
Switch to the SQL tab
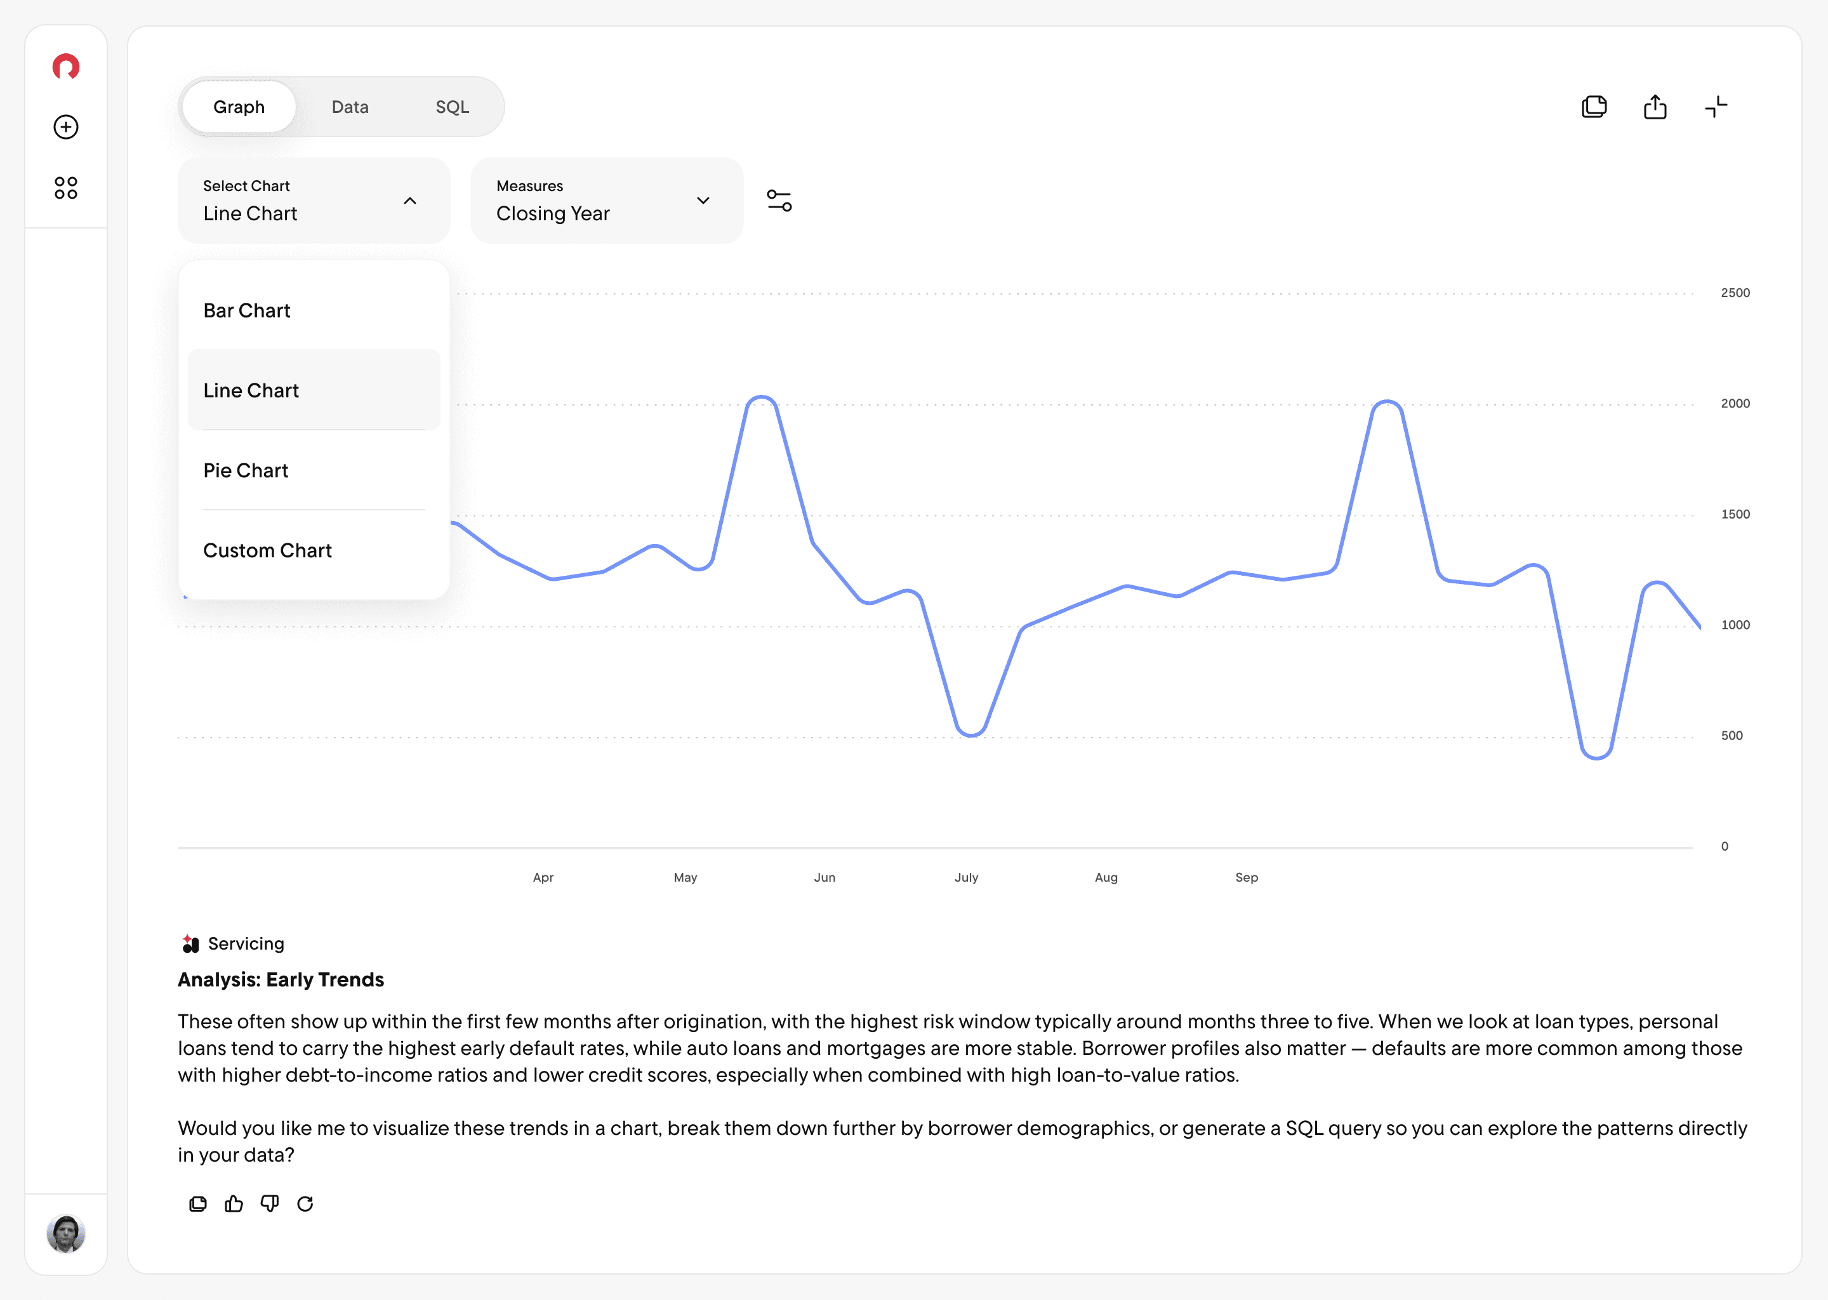pyautogui.click(x=452, y=107)
